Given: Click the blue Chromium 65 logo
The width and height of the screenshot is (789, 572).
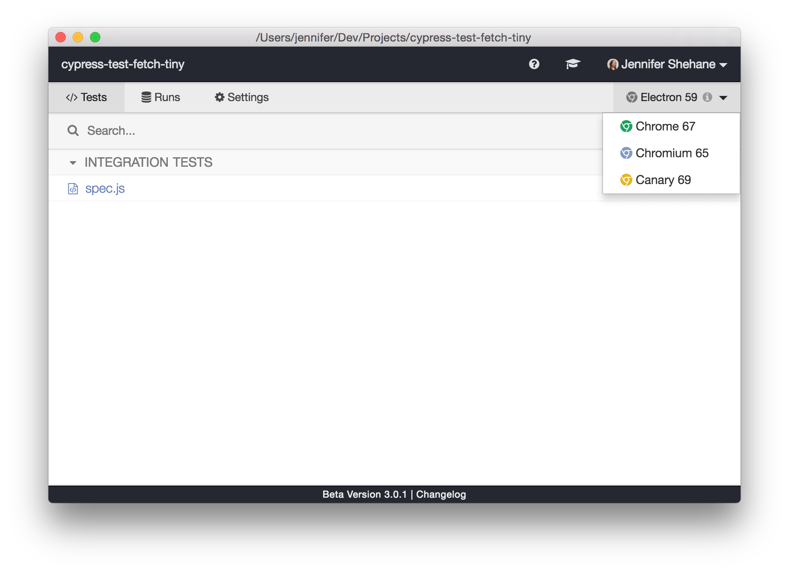Looking at the screenshot, I should tap(626, 153).
